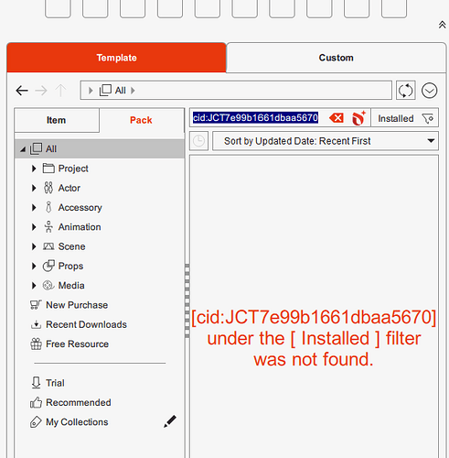Select the Installed filter label
This screenshot has width=449, height=458.
396,118
